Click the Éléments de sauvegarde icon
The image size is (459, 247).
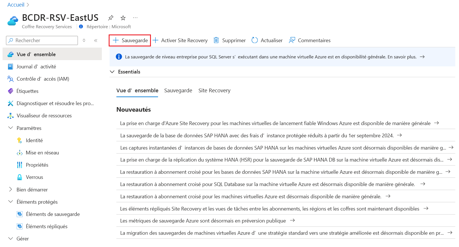pyautogui.click(x=20, y=214)
